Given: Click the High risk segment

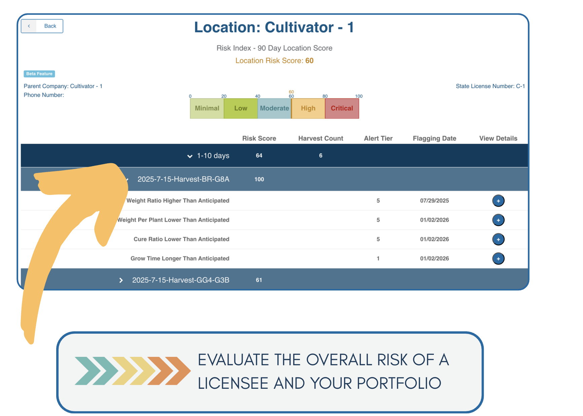Looking at the screenshot, I should (308, 109).
